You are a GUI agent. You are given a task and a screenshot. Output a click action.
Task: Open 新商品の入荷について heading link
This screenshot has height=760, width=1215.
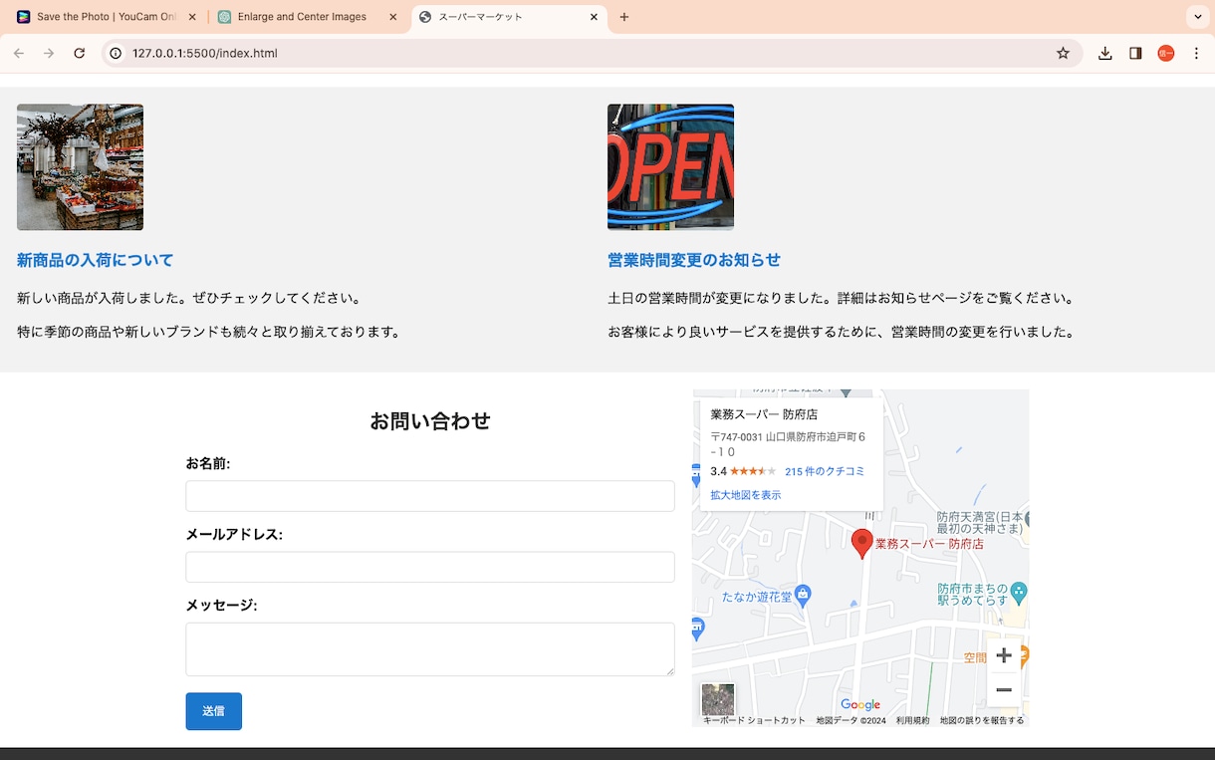tap(96, 260)
